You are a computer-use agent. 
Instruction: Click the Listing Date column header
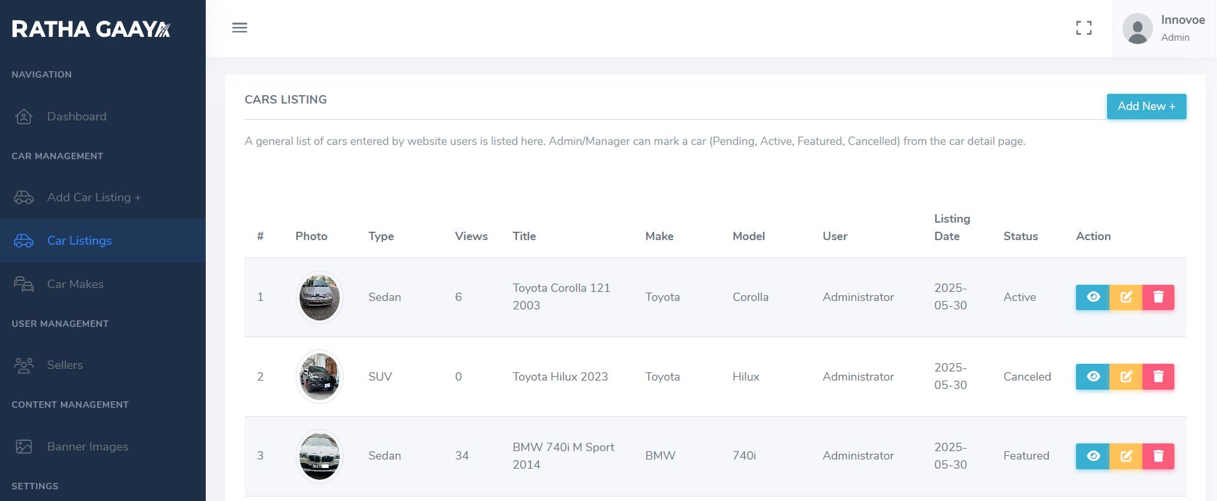point(952,227)
